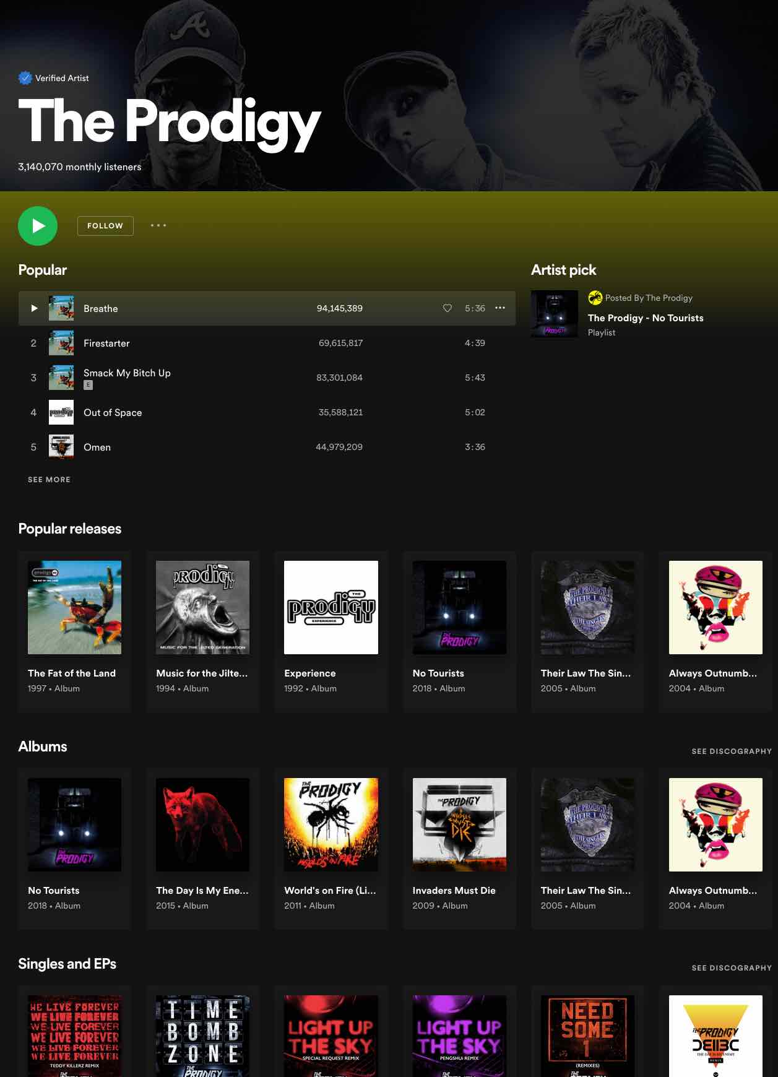Click the explicit E badge on Smack My Bitch Up
Image resolution: width=778 pixels, height=1077 pixels.
click(x=88, y=385)
